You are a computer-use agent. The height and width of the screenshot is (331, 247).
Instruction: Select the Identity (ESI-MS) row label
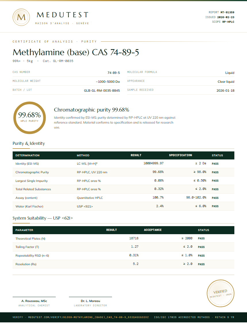[27, 163]
